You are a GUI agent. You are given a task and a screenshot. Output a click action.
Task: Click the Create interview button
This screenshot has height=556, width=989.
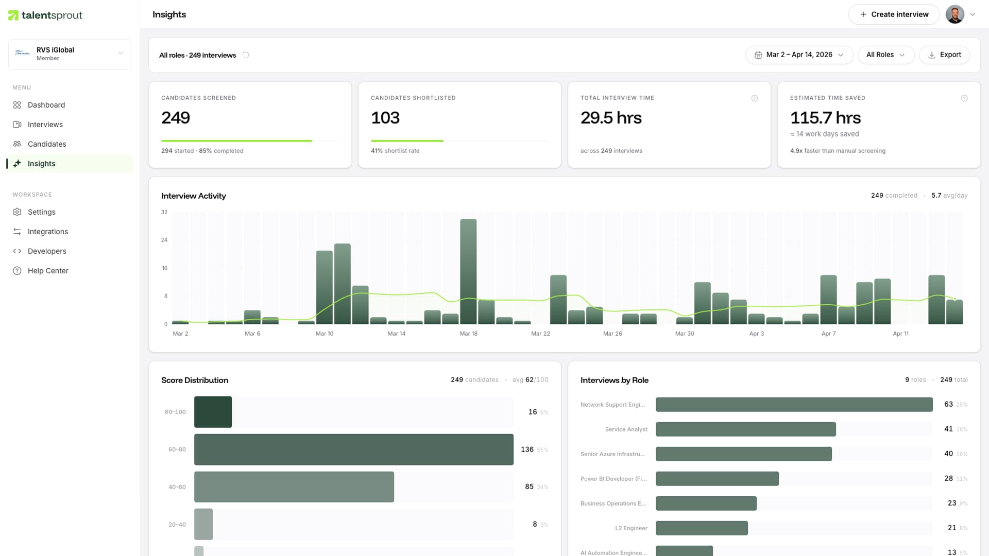point(894,14)
